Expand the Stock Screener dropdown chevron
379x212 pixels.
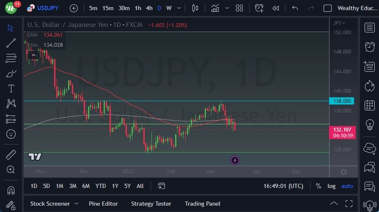(77, 204)
